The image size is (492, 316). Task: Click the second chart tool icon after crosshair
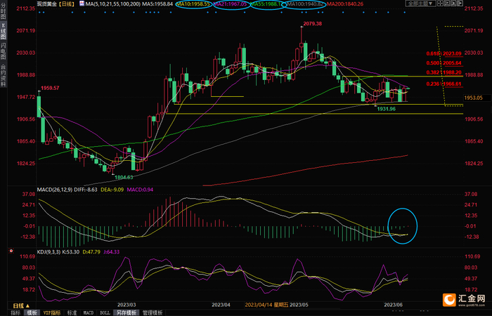pyautogui.click(x=447, y=3)
